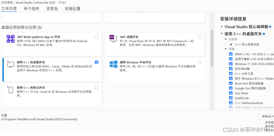Viewport: 274px width, 136px height.
Task: Select the 使用 C++ 的桌面开发 workload card title
Action: coord(31,62)
